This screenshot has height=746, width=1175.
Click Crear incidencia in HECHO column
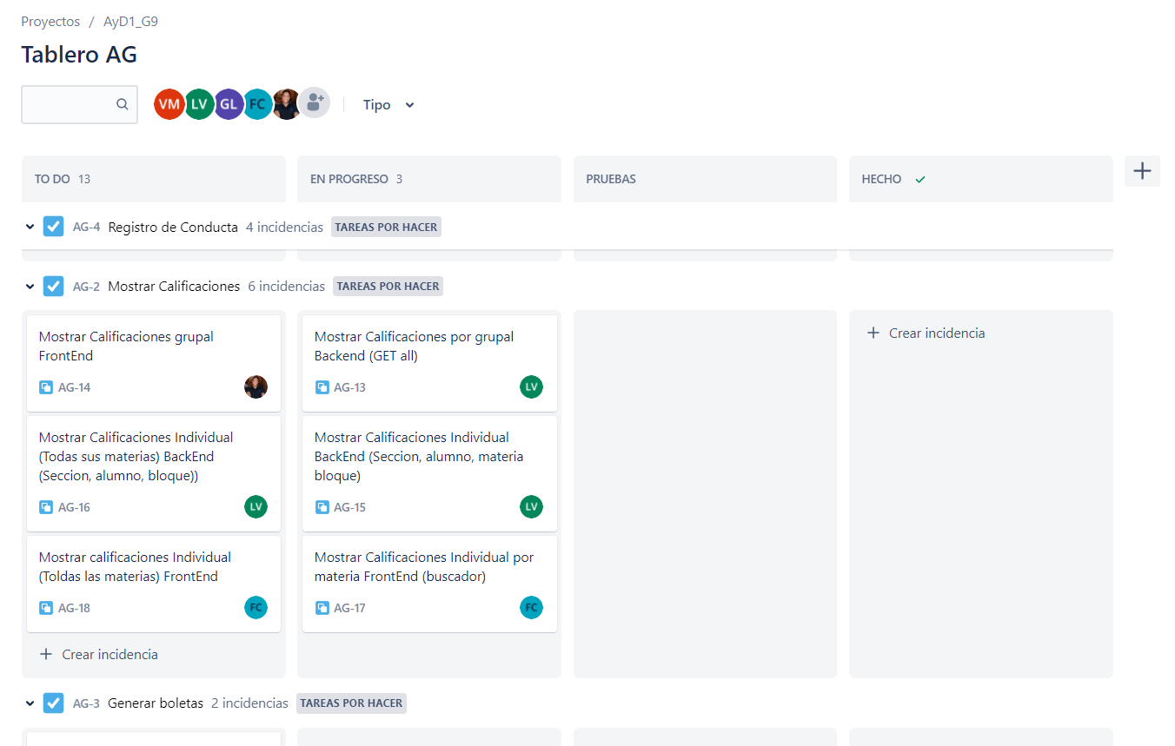coord(926,333)
